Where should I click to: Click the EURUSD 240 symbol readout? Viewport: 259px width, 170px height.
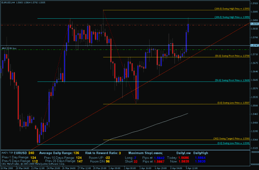[x=24, y=153]
